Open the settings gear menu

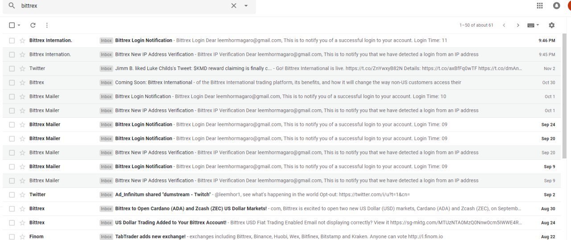click(552, 25)
